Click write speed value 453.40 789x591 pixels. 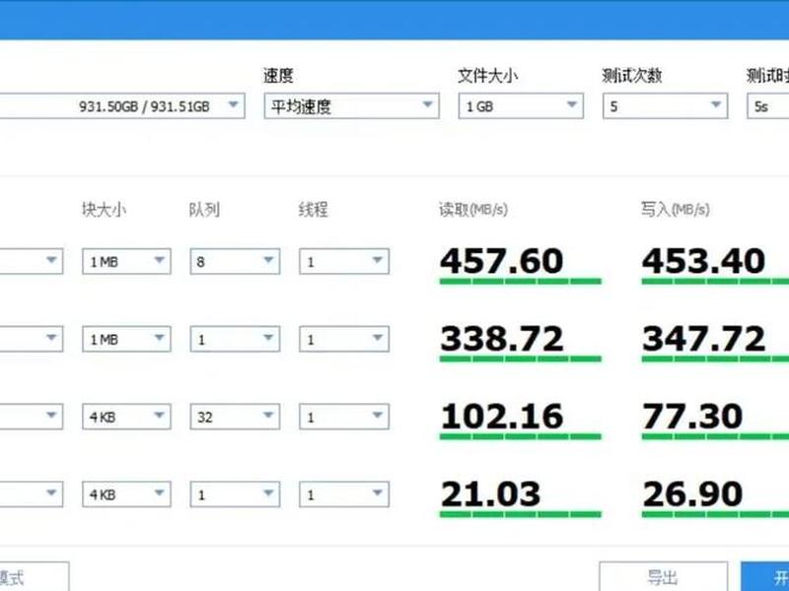[x=703, y=261]
